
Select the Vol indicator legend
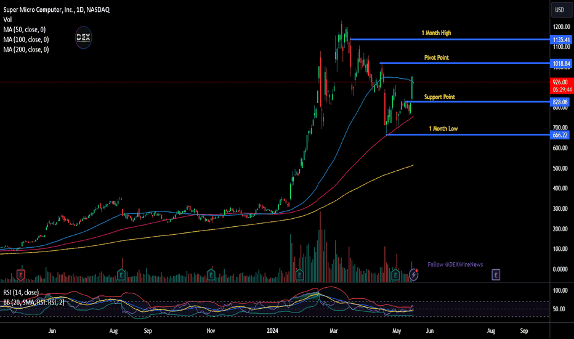point(7,20)
